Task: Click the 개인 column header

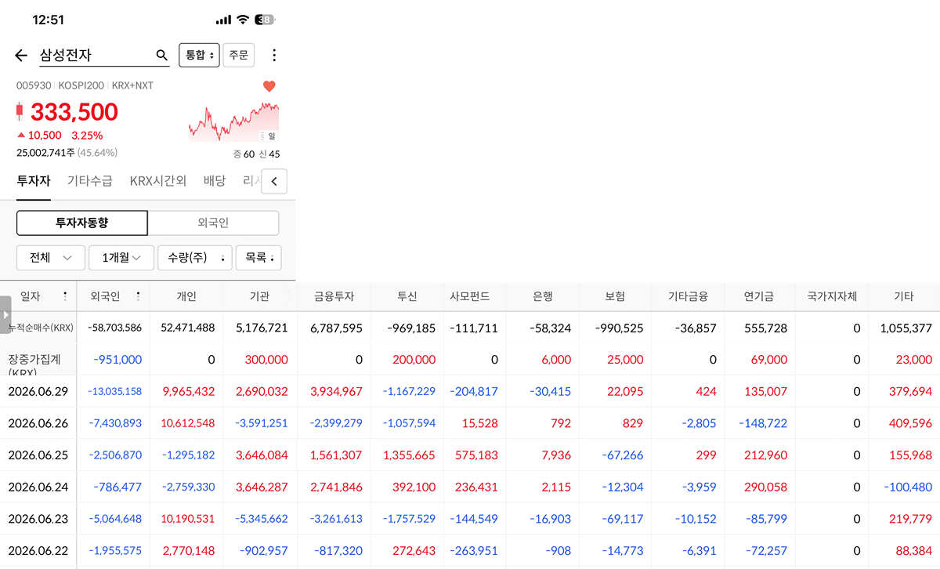Action: (186, 296)
